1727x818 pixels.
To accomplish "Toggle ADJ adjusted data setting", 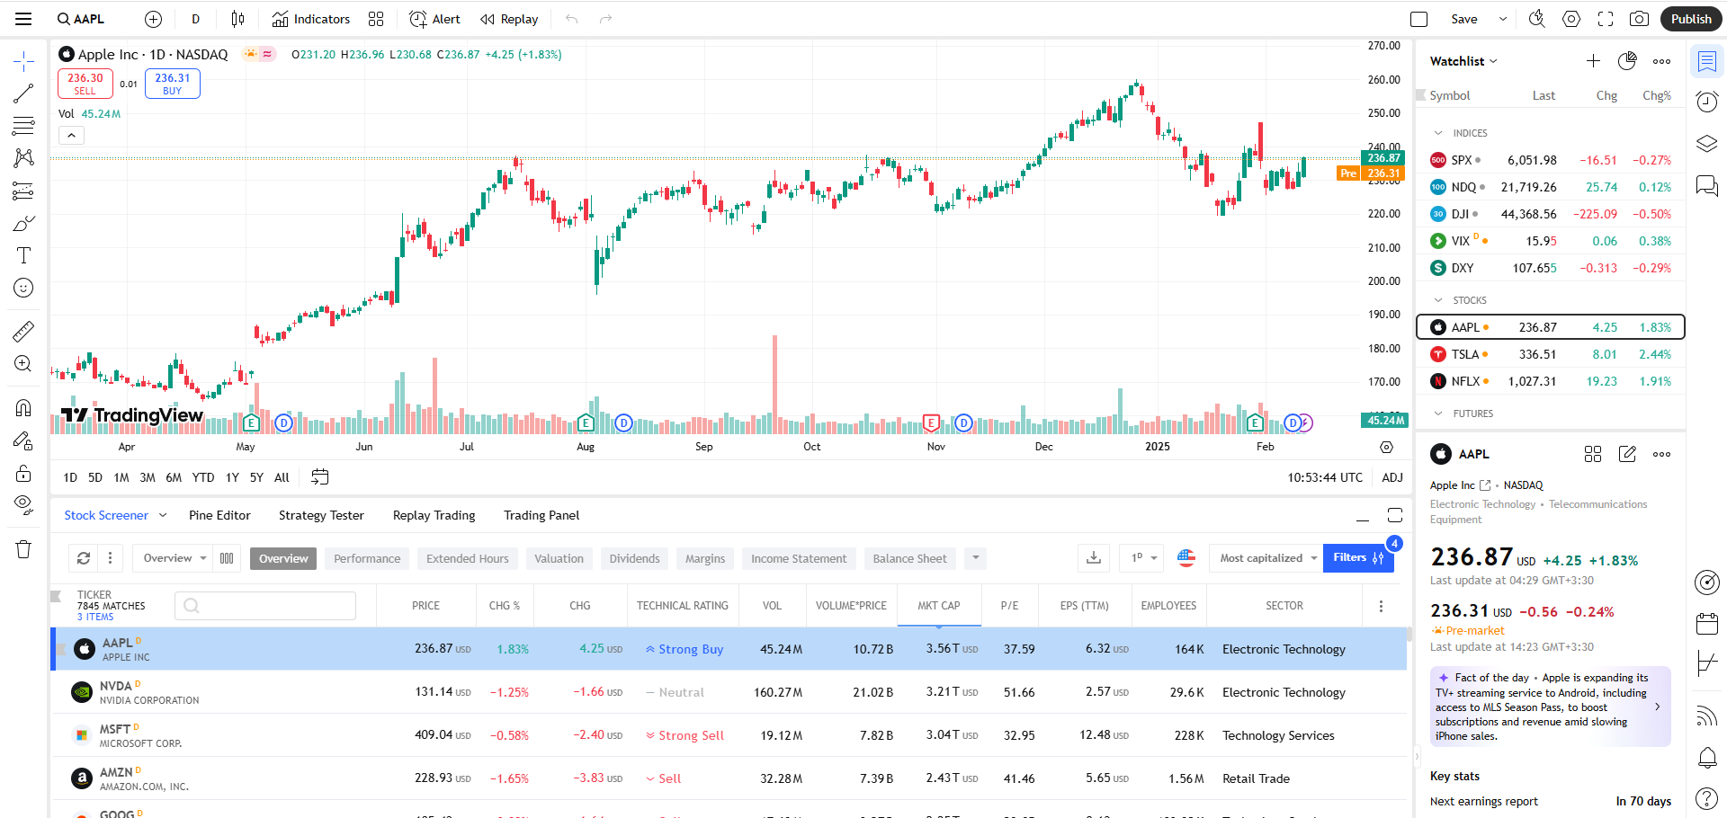I will (x=1392, y=477).
